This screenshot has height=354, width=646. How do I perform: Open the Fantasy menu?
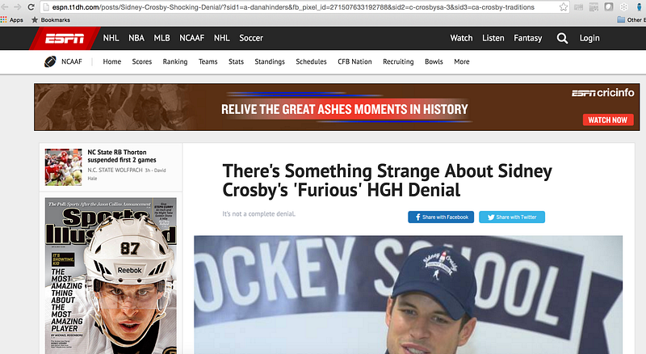[528, 38]
